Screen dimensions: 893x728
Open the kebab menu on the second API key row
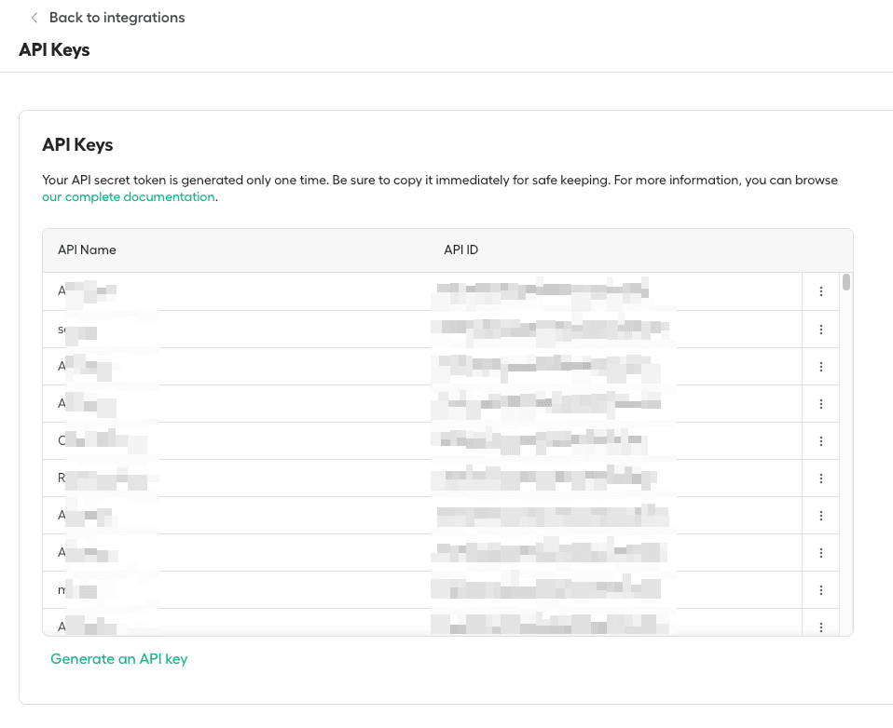tap(821, 329)
